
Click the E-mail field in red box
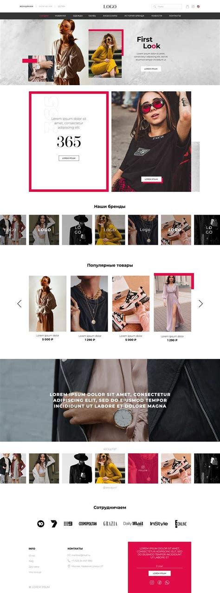[x=160, y=566]
